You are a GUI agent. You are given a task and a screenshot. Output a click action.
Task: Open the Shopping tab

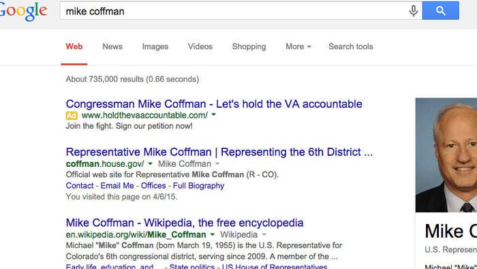coord(249,46)
